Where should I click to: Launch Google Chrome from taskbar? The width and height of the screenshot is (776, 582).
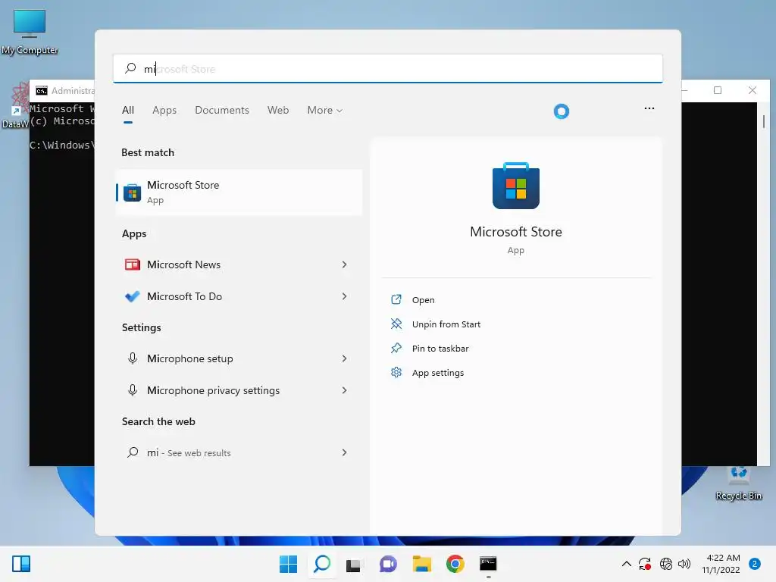coord(455,564)
